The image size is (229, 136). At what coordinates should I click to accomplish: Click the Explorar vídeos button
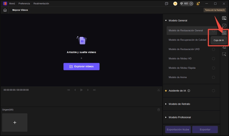pos(82,67)
